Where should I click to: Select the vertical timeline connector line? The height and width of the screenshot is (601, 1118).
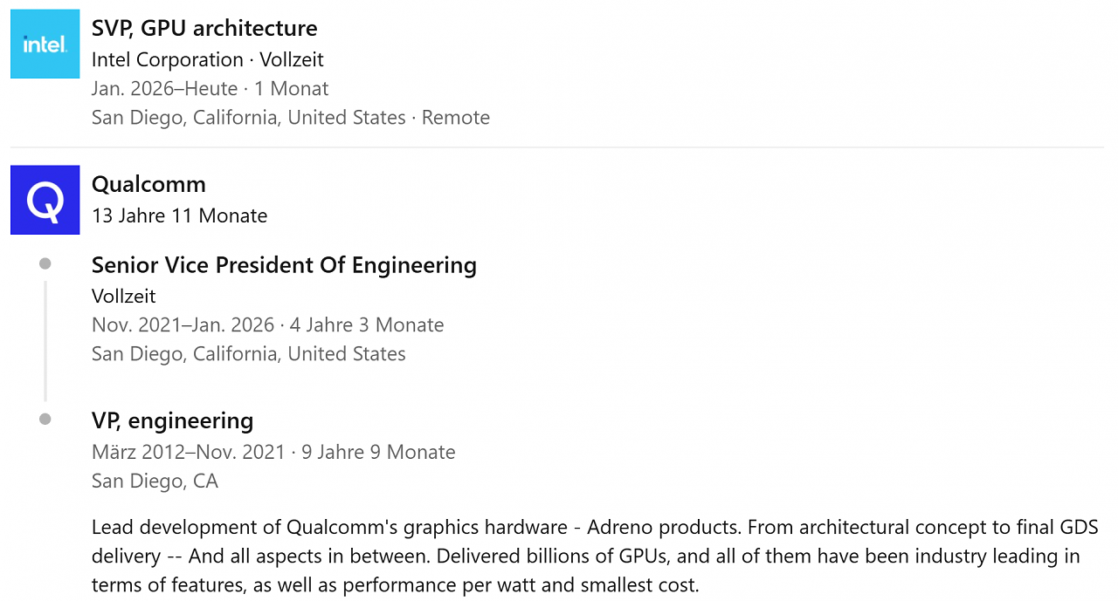coord(45,341)
